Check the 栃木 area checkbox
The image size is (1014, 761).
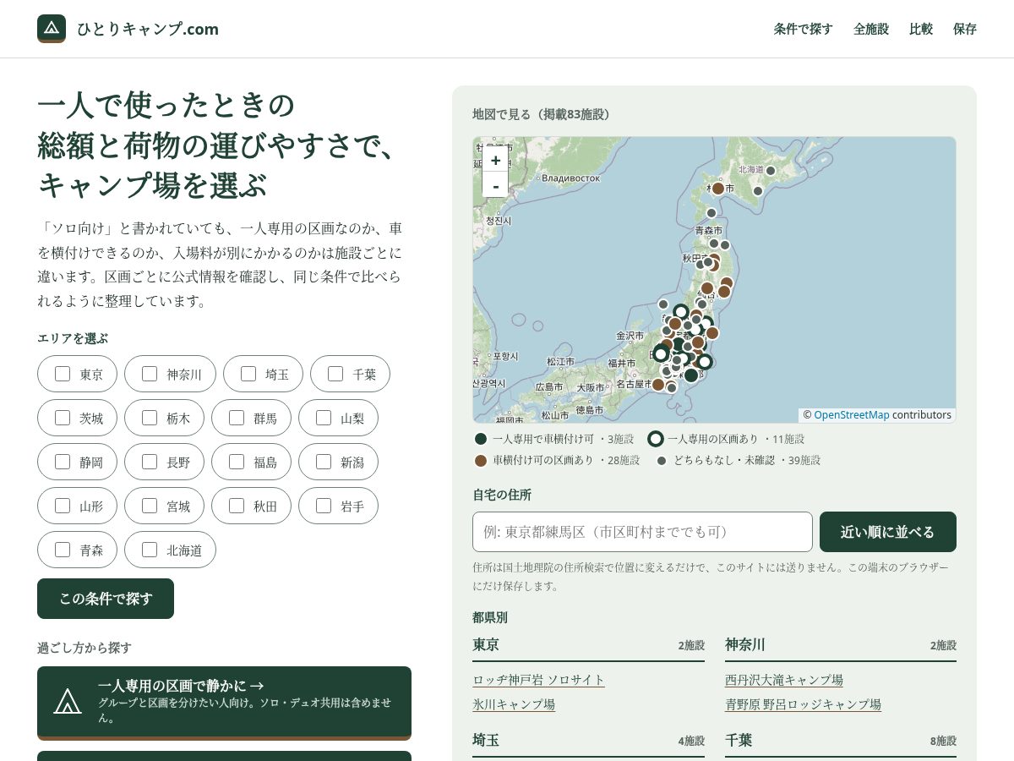click(x=150, y=418)
